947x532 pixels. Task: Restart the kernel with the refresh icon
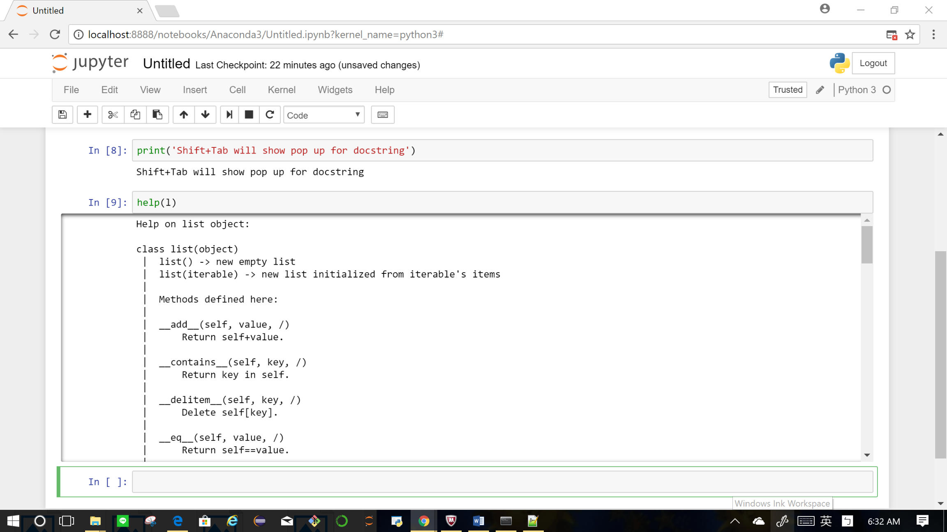tap(270, 115)
